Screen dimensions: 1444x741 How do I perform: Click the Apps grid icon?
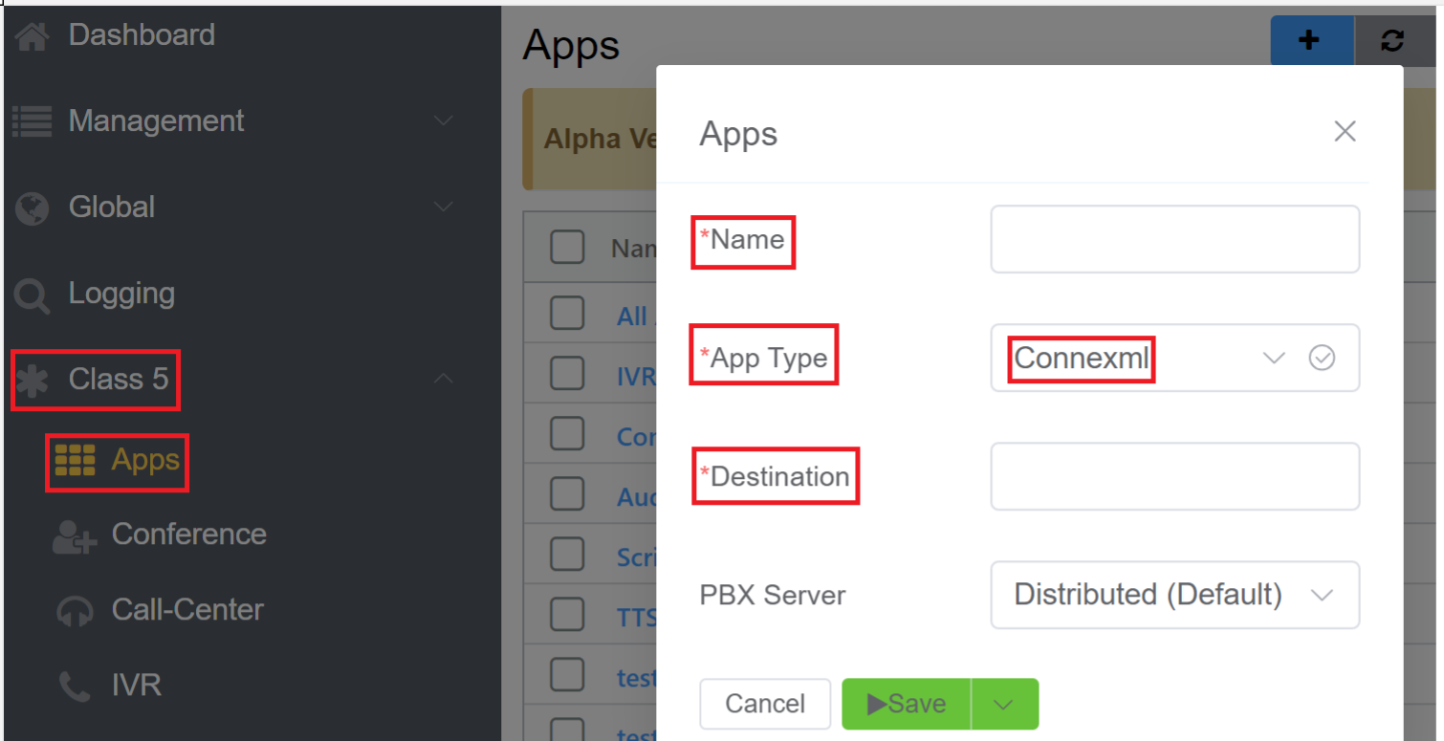coord(75,461)
